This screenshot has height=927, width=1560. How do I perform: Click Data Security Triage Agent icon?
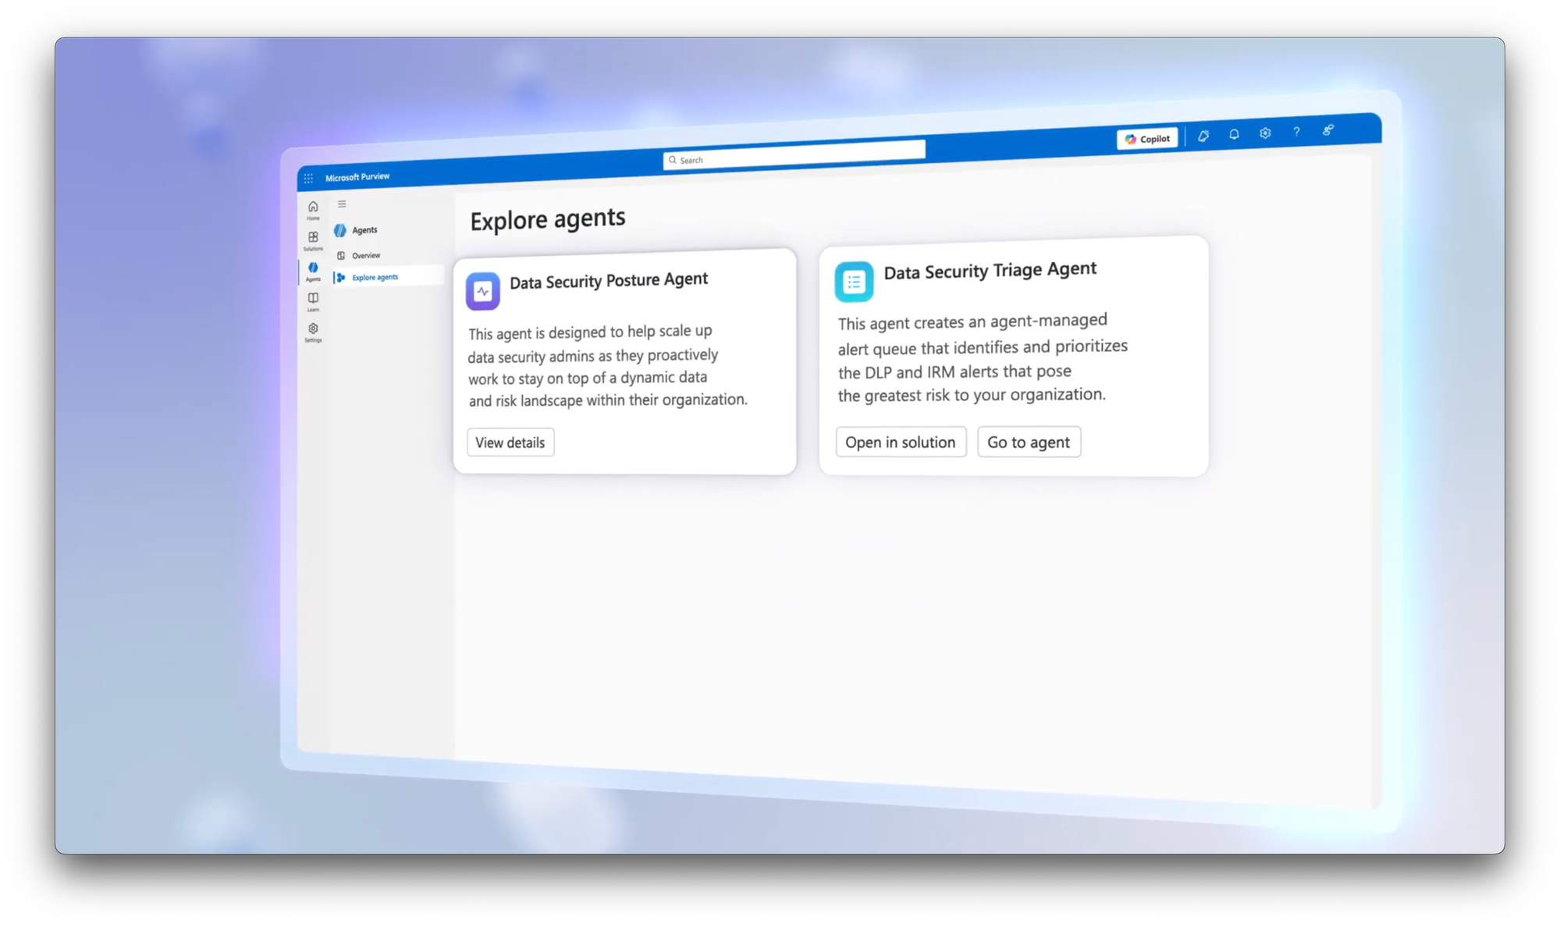(x=854, y=282)
